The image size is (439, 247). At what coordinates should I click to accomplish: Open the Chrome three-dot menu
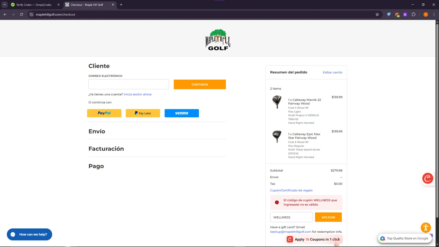(434, 14)
